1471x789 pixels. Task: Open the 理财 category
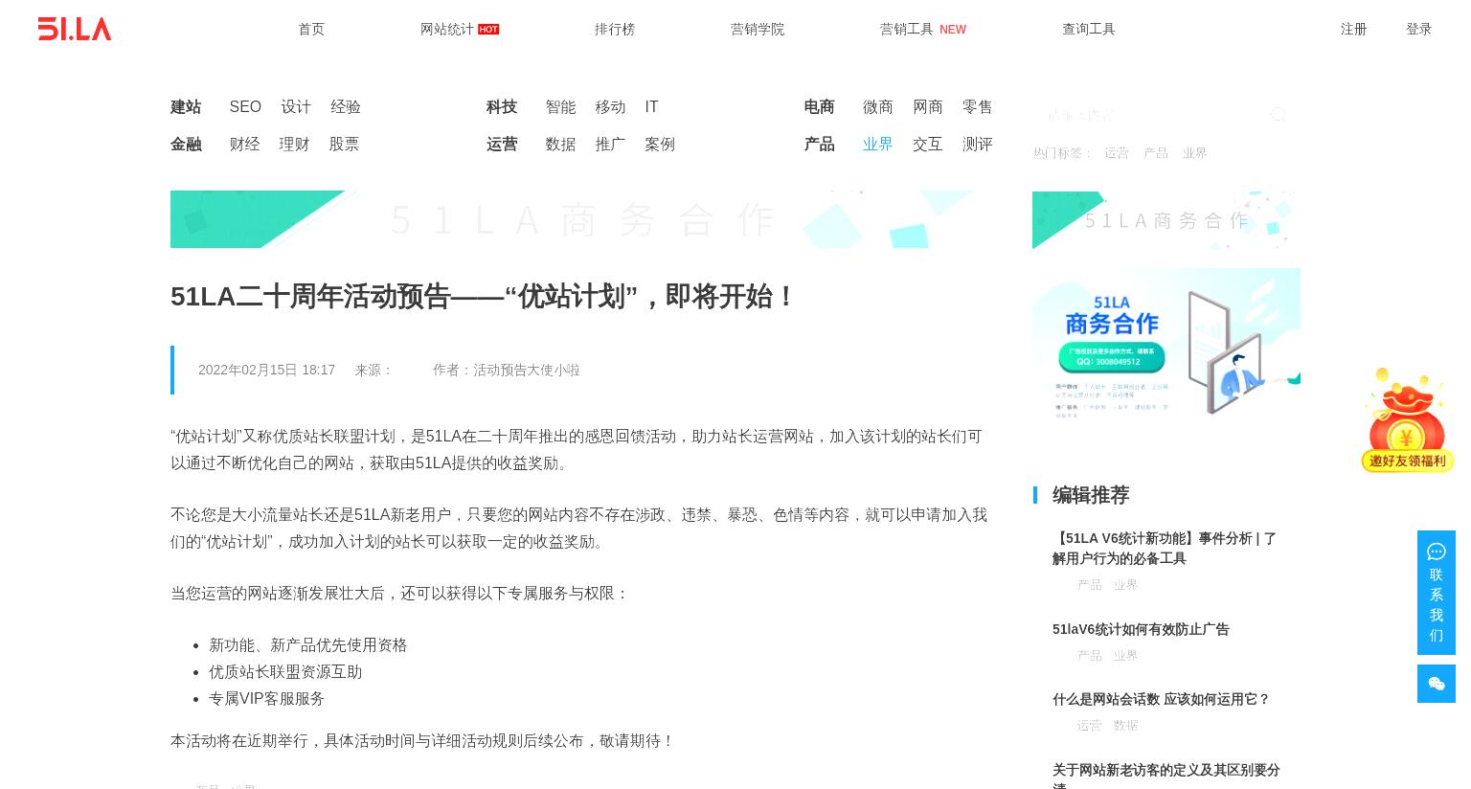tap(294, 144)
